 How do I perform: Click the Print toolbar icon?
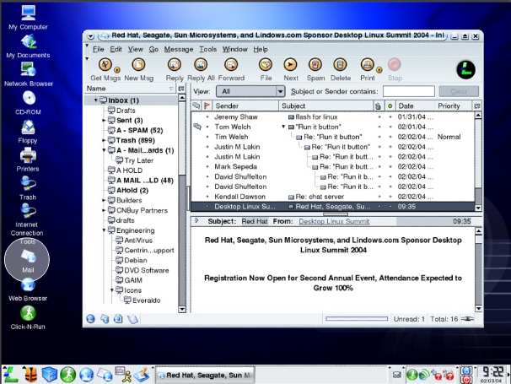point(368,65)
